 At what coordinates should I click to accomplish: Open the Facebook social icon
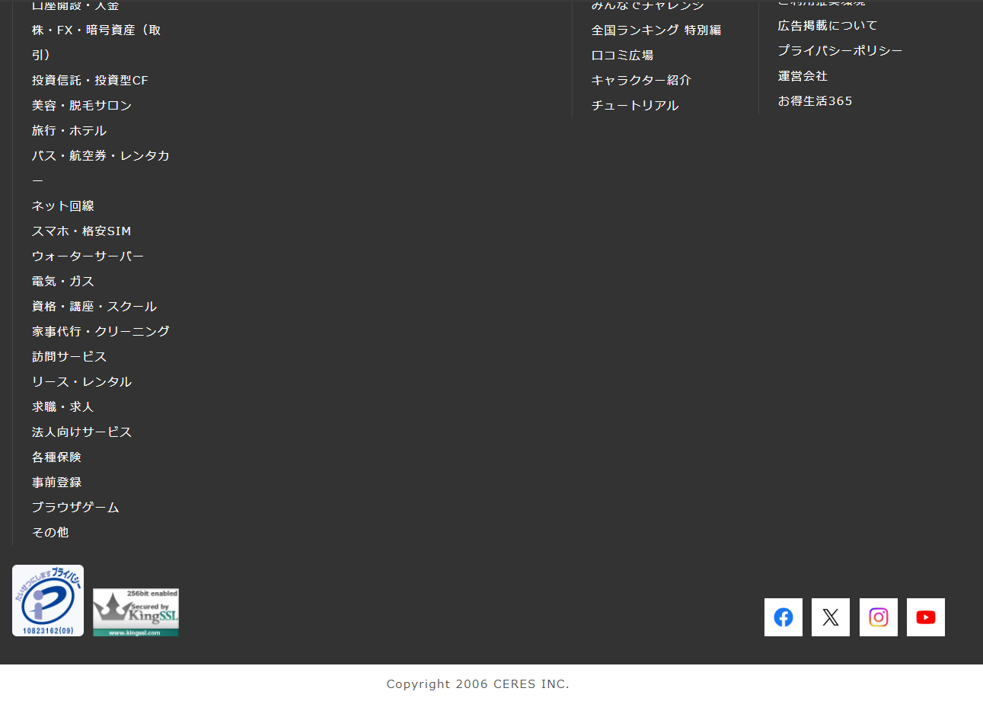tap(783, 617)
